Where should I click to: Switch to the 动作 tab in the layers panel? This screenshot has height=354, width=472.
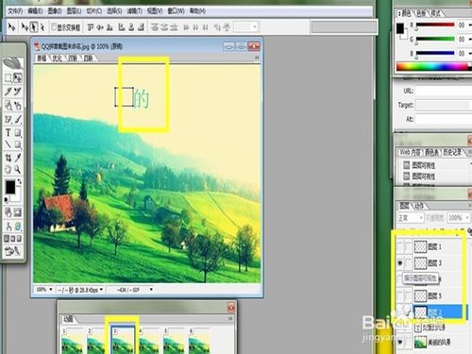[419, 207]
